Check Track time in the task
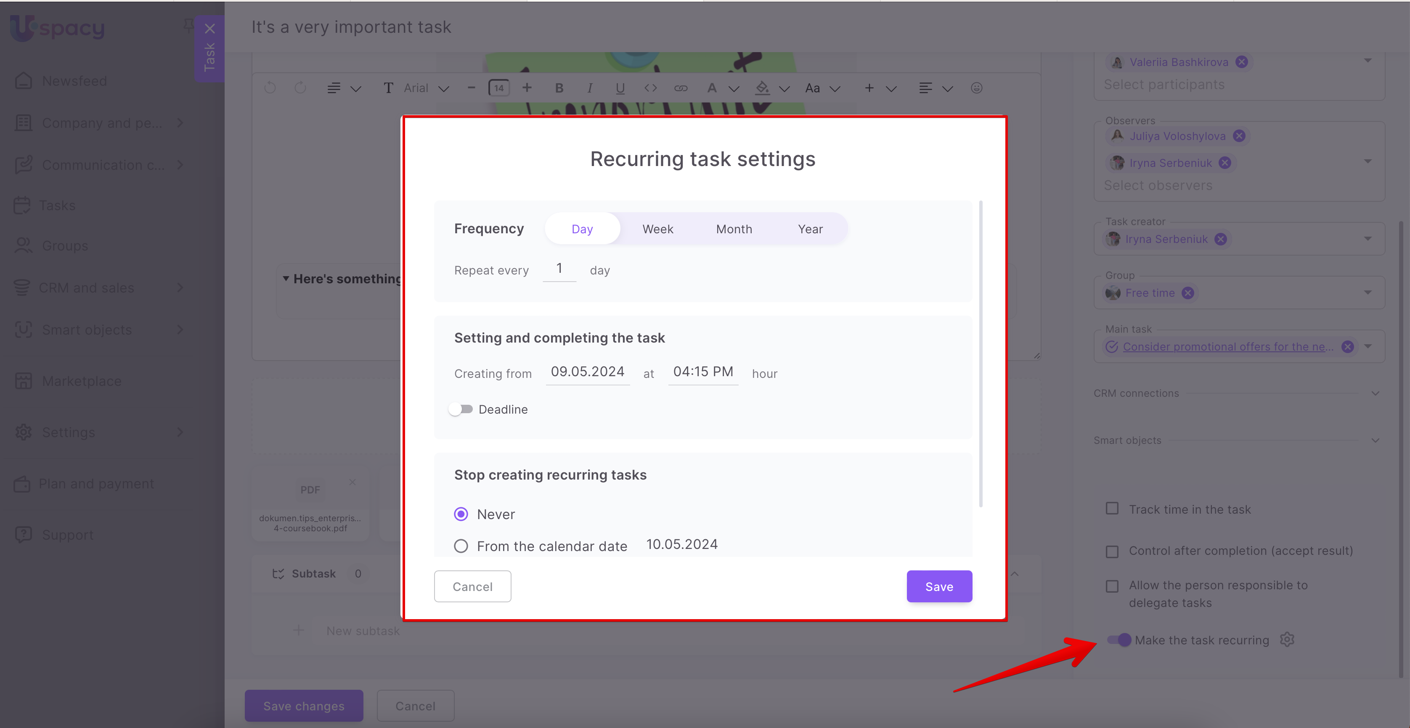This screenshot has width=1410, height=728. click(1112, 509)
